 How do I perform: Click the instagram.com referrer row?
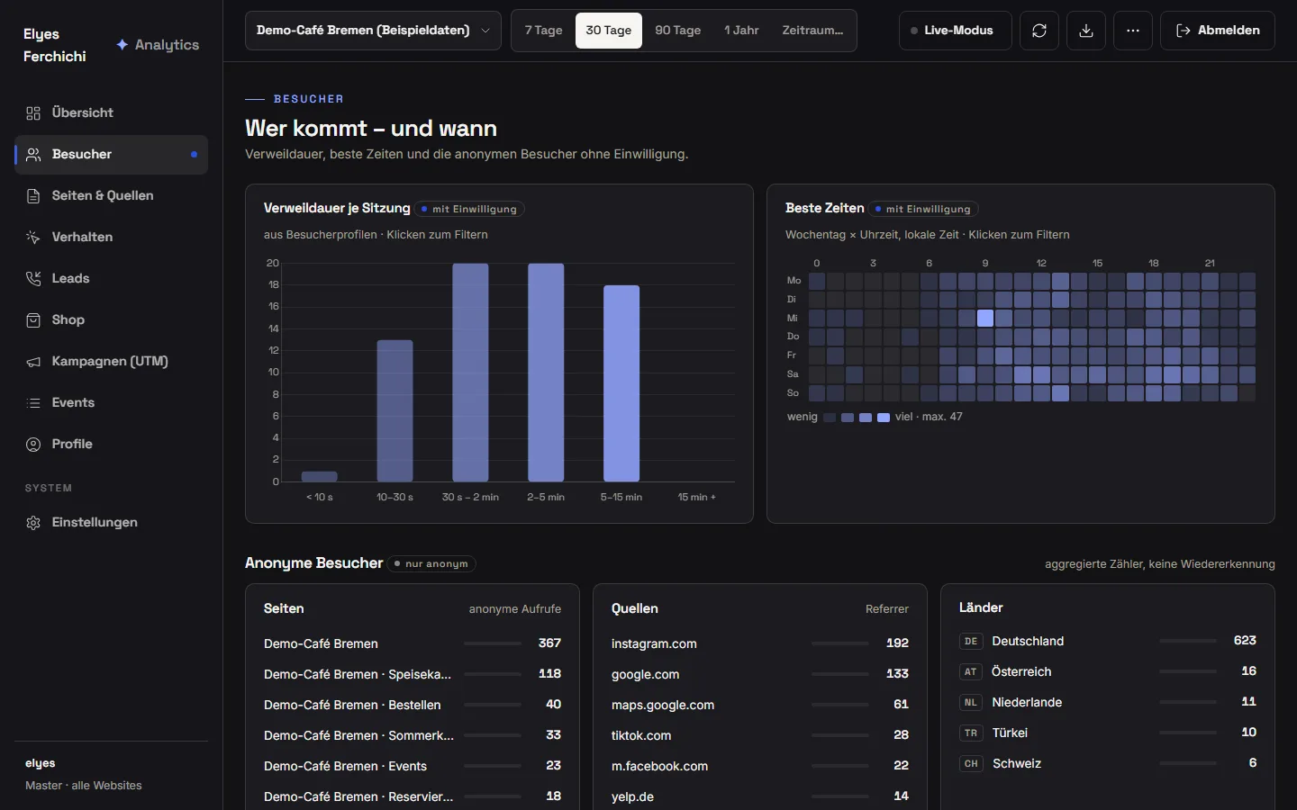click(x=760, y=643)
